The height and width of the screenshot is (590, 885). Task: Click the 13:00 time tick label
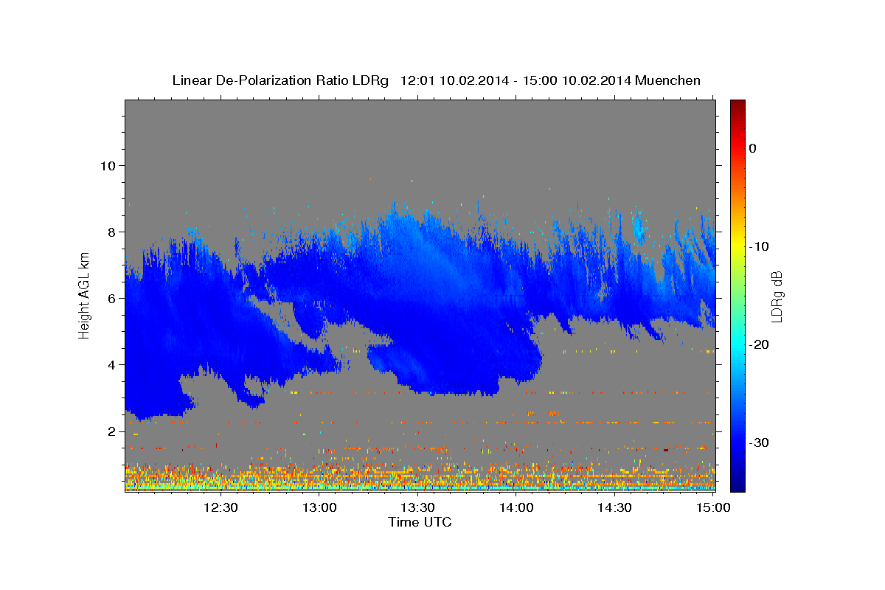[319, 507]
